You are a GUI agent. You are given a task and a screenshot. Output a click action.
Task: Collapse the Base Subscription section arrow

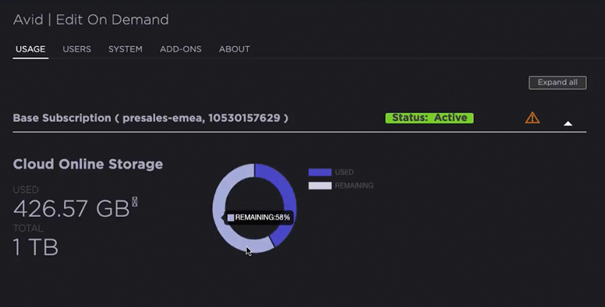point(568,124)
